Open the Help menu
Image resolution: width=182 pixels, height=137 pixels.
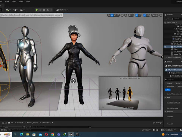pyautogui.click(x=28, y=2)
